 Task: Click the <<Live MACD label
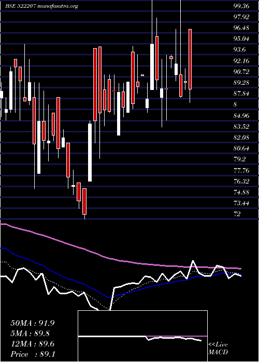click(x=218, y=348)
